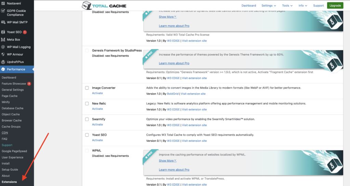Activate the Yoast SEO extension
The width and height of the screenshot is (350, 186).
[97, 140]
